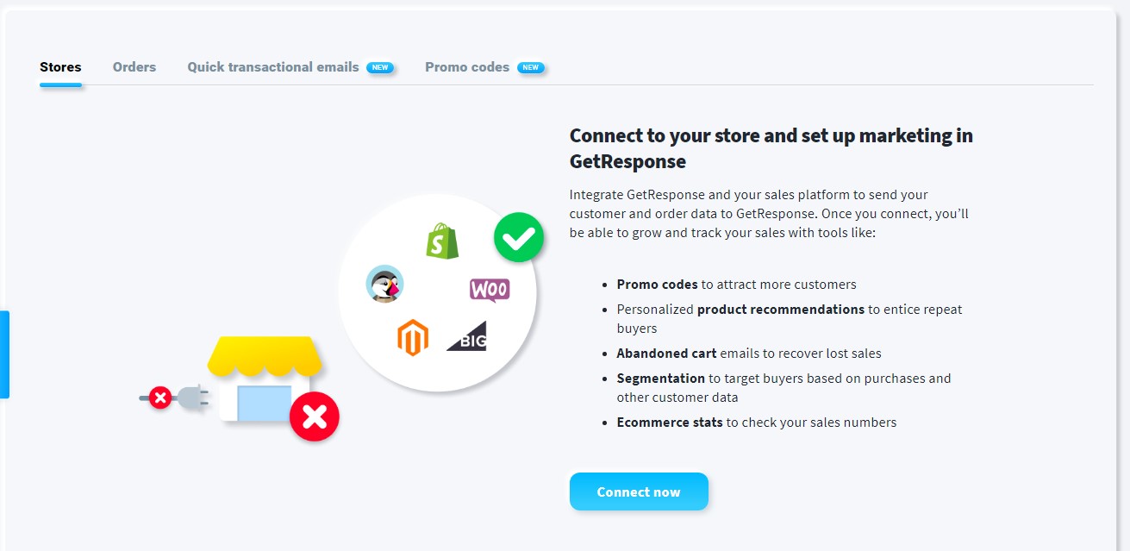The width and height of the screenshot is (1130, 551).
Task: Open Quick transactional emails tab
Action: (x=273, y=67)
